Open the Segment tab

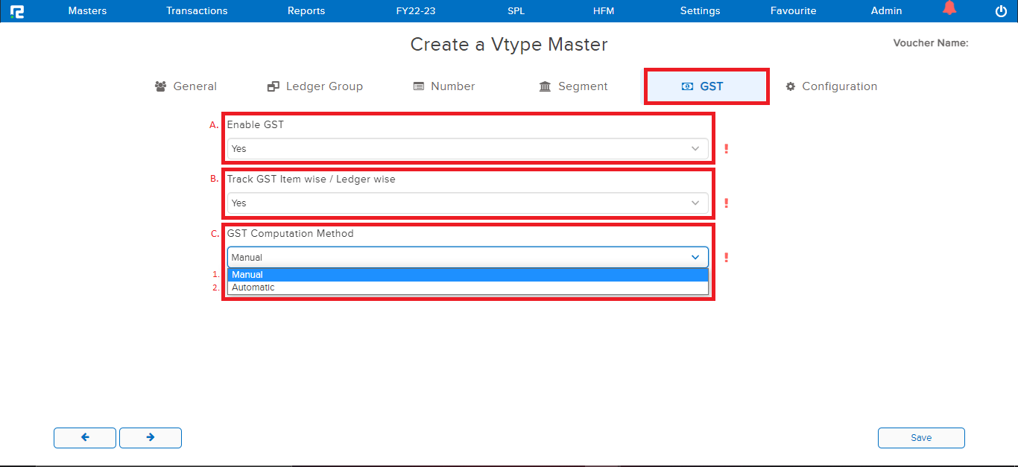573,86
